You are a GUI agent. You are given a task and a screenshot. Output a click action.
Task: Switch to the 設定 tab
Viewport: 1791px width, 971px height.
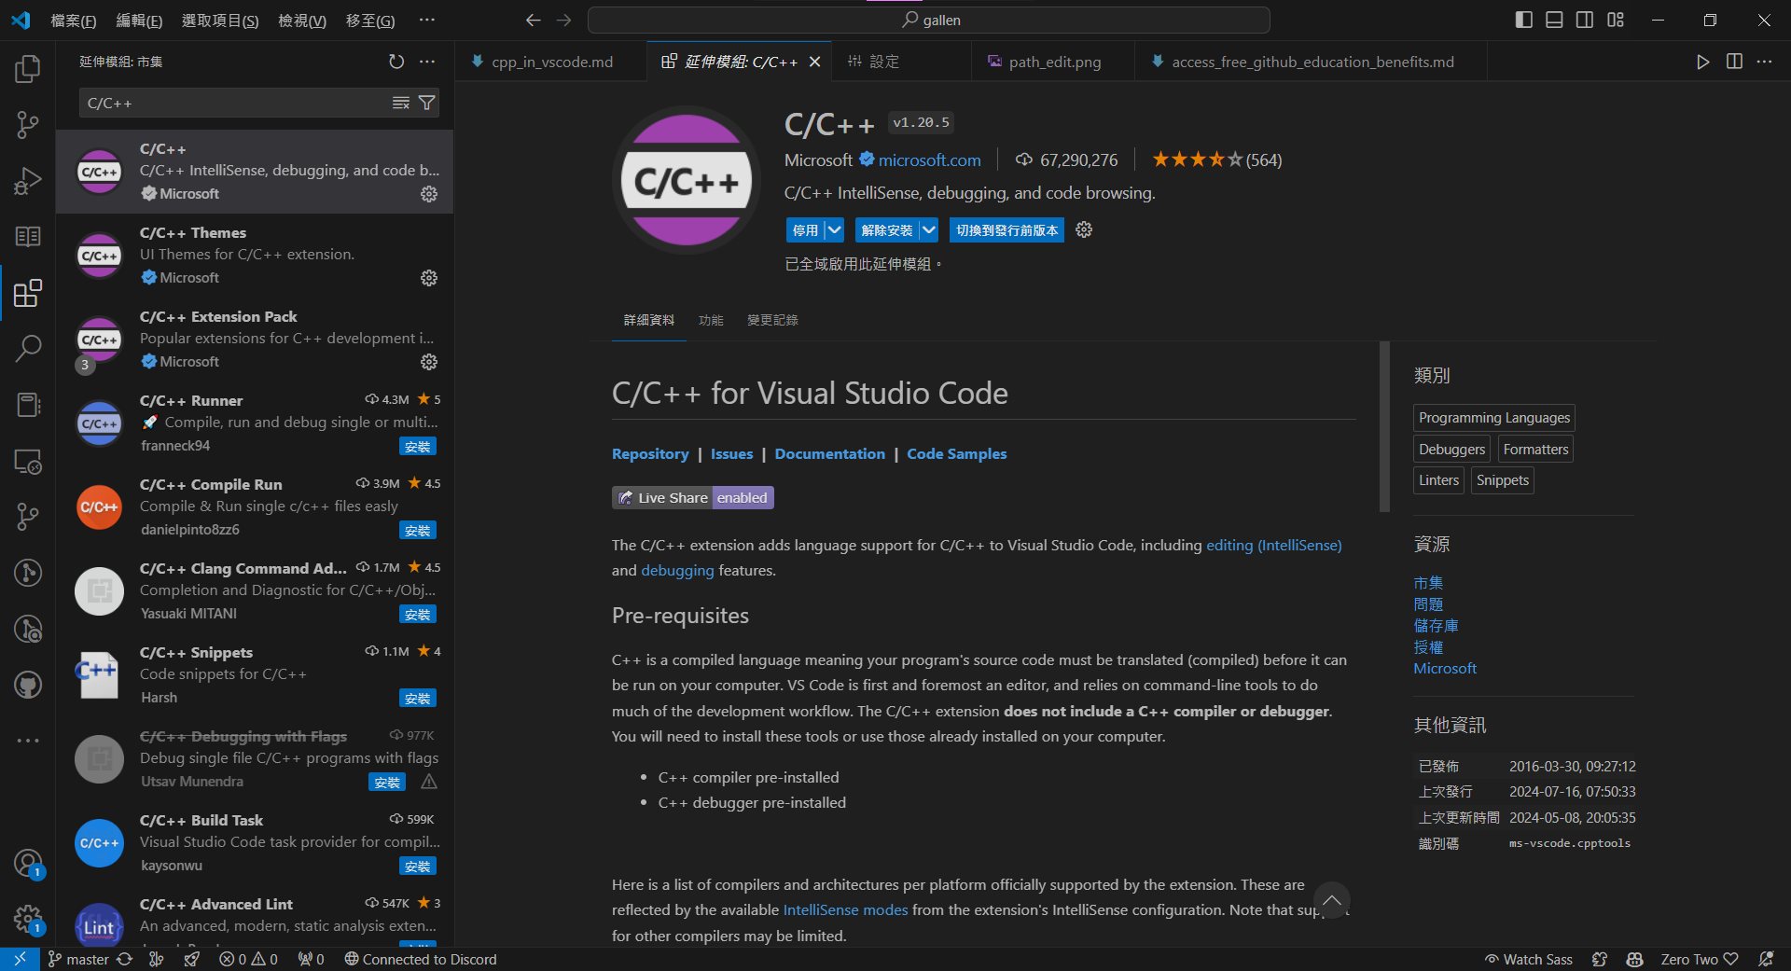click(886, 61)
